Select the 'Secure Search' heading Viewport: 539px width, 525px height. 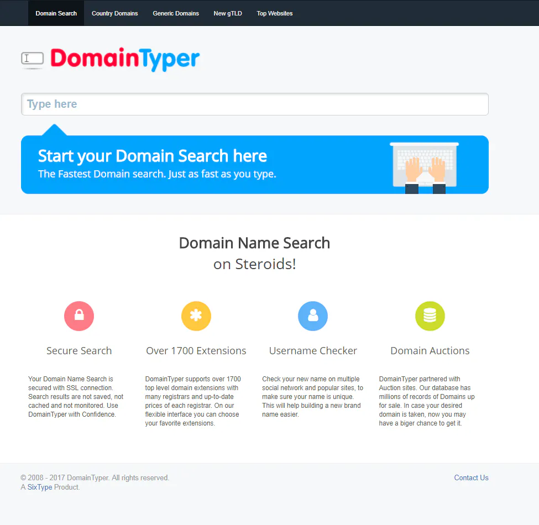(x=79, y=351)
